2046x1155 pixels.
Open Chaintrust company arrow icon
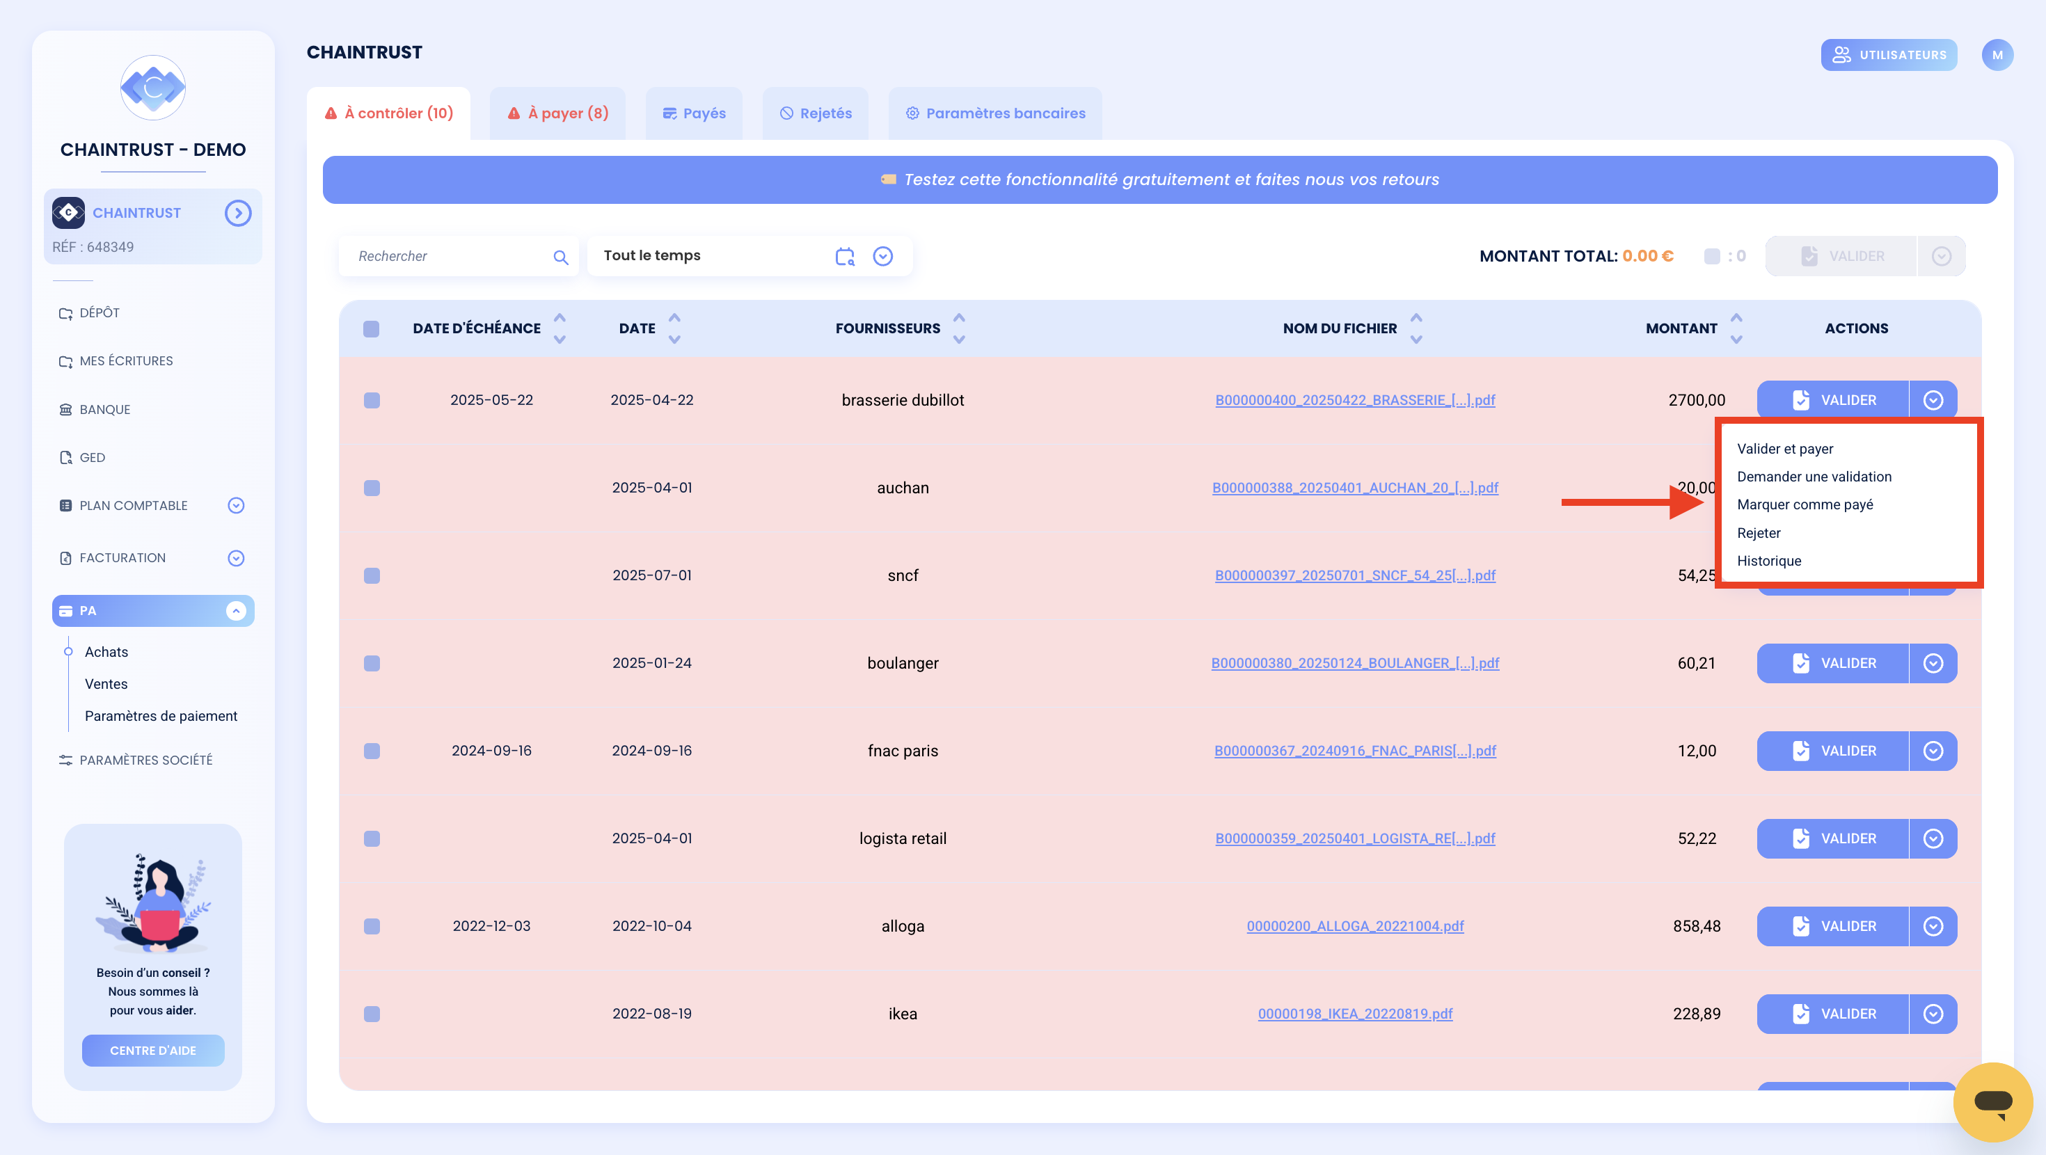(237, 213)
